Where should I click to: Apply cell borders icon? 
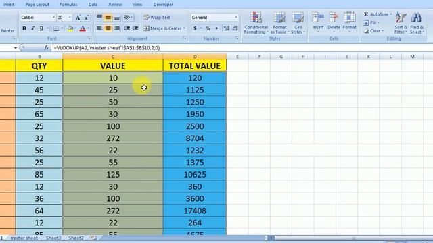tap(56, 28)
